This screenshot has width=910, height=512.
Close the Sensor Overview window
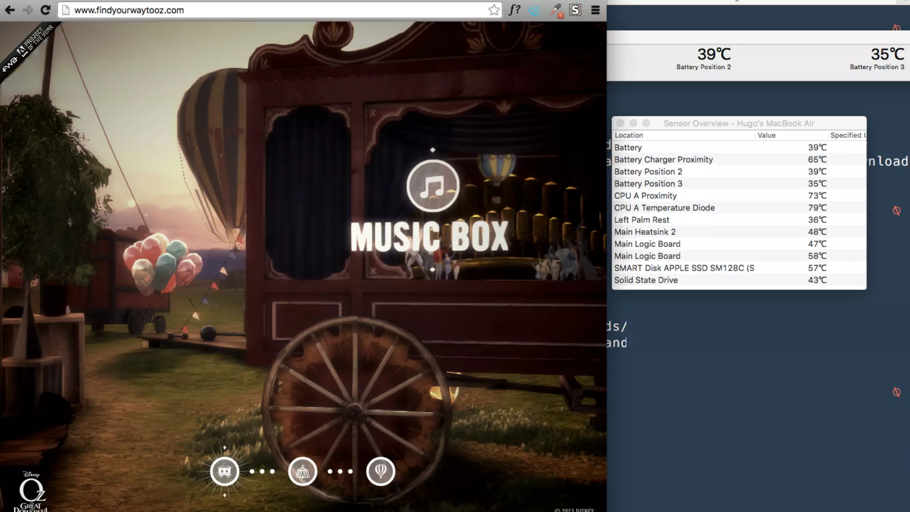(x=621, y=123)
